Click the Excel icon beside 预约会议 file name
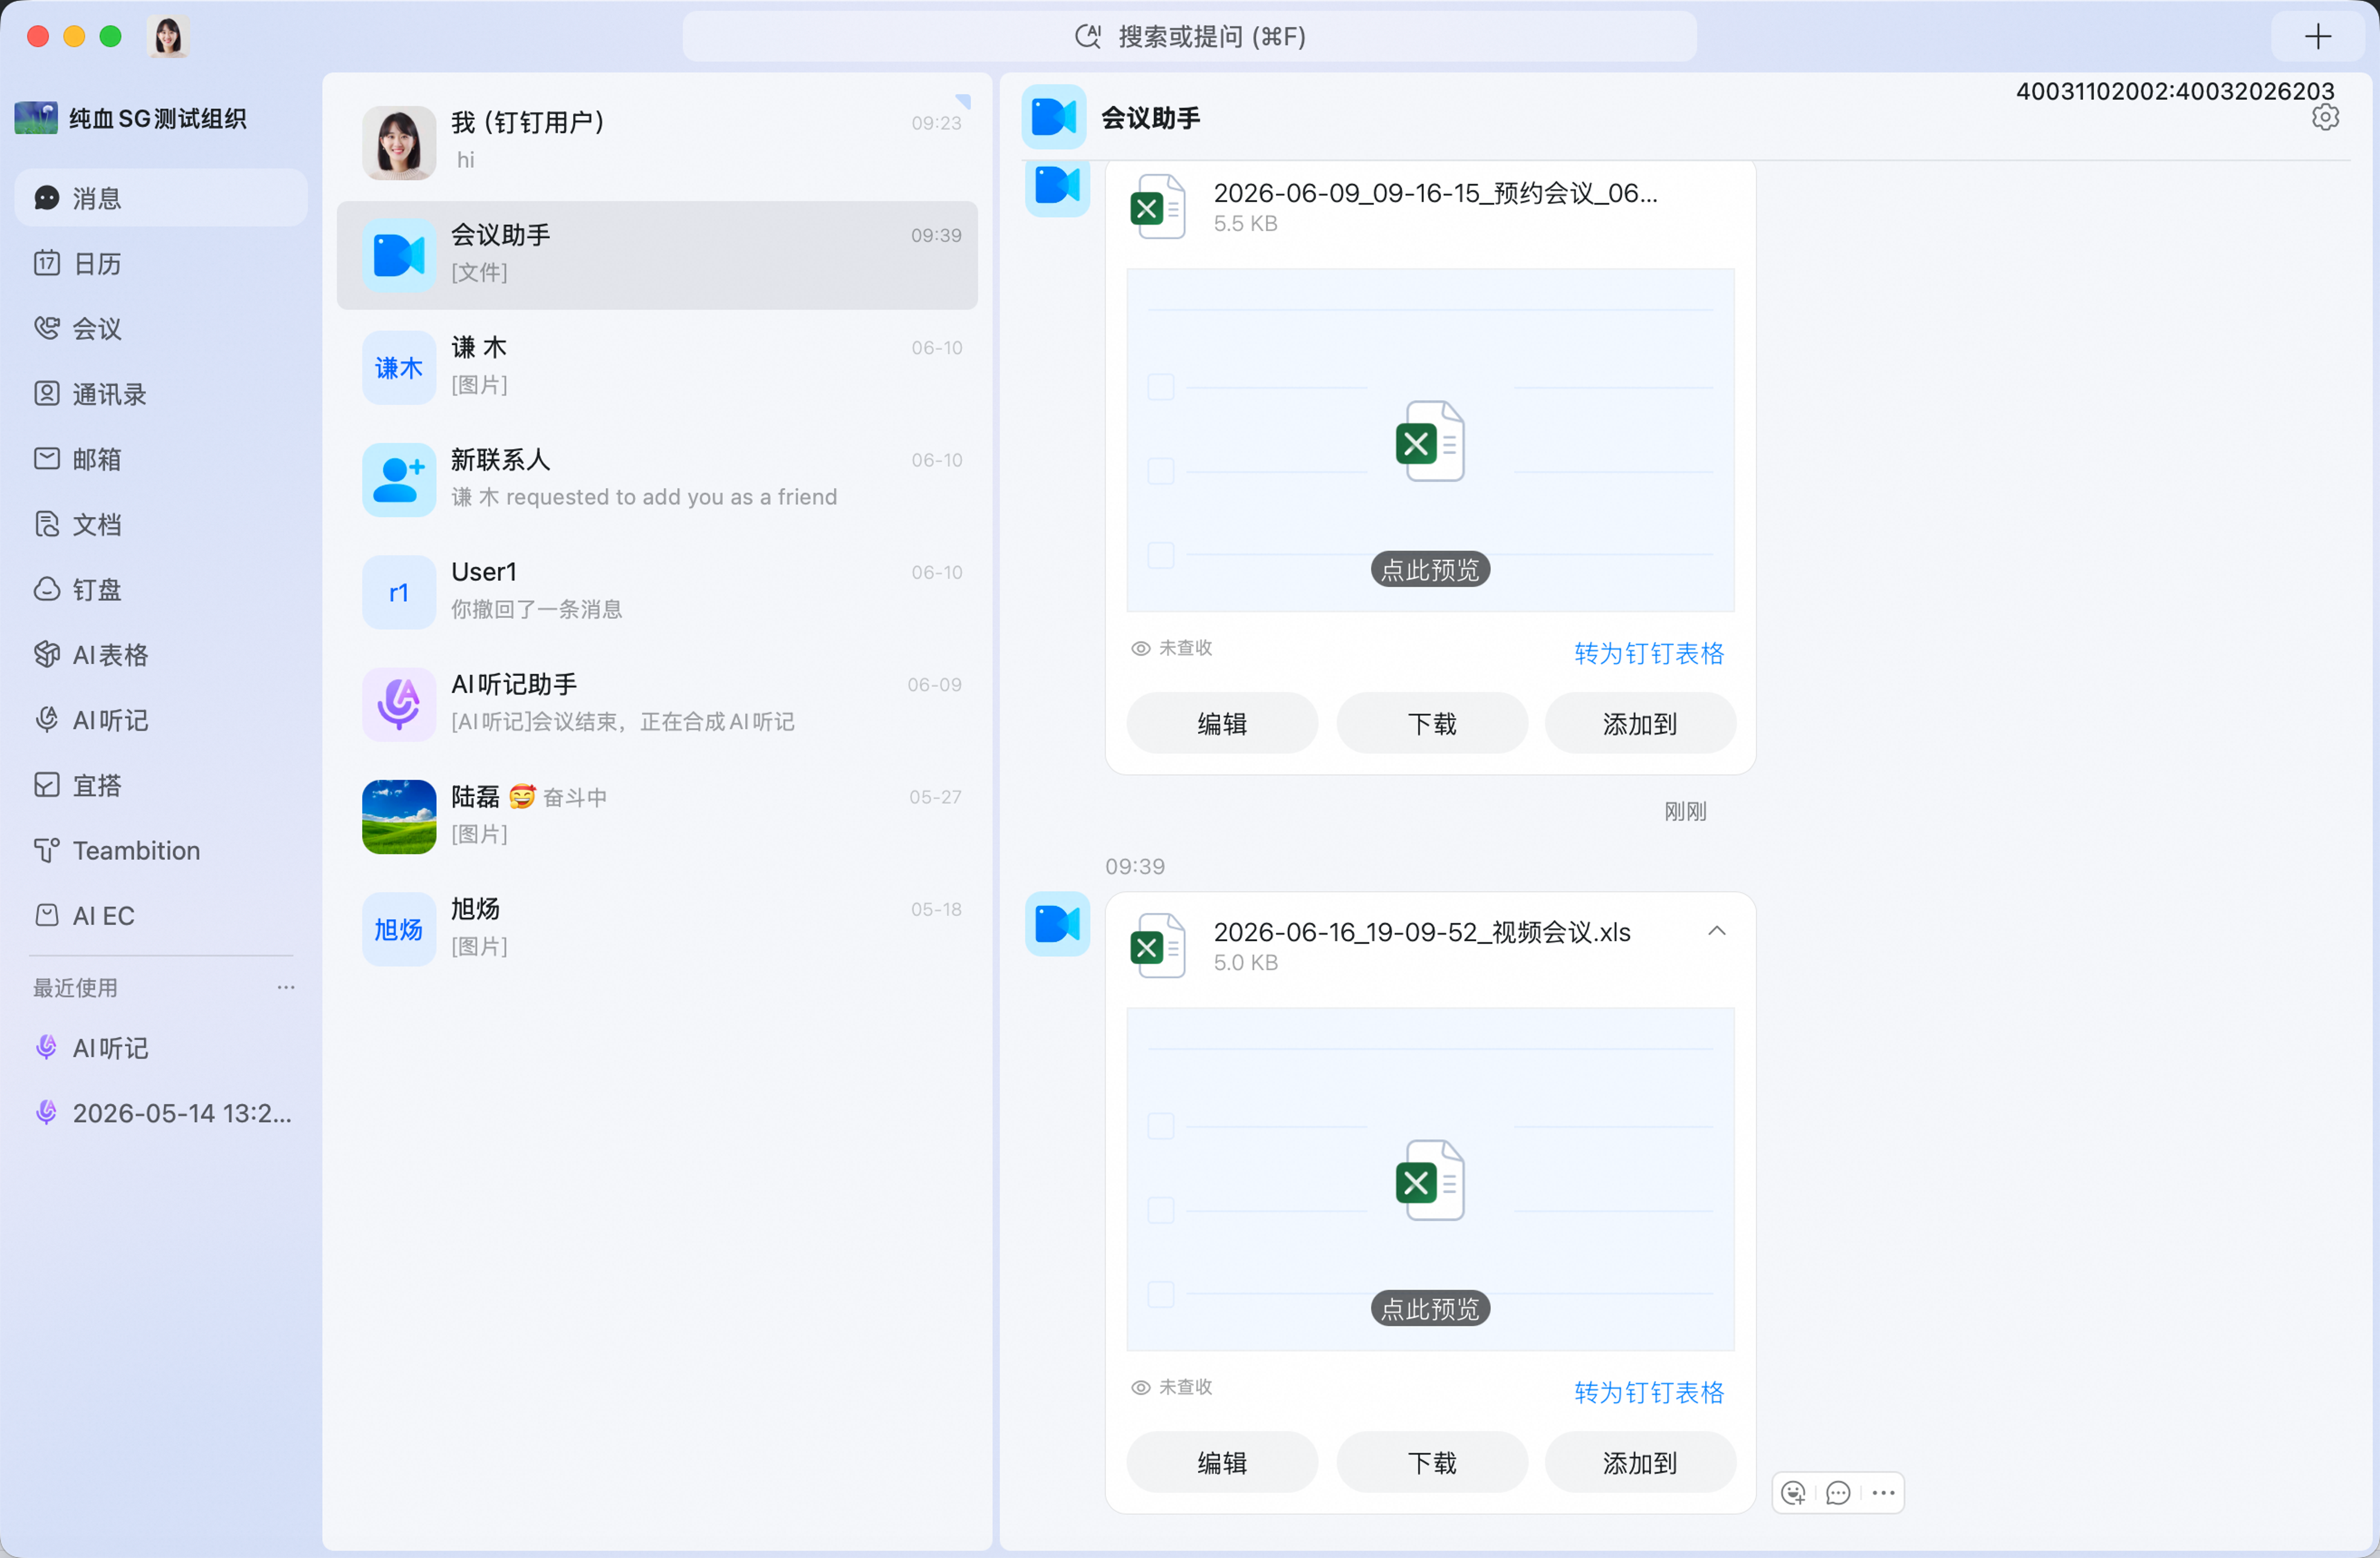The width and height of the screenshot is (2380, 1558). click(1157, 206)
